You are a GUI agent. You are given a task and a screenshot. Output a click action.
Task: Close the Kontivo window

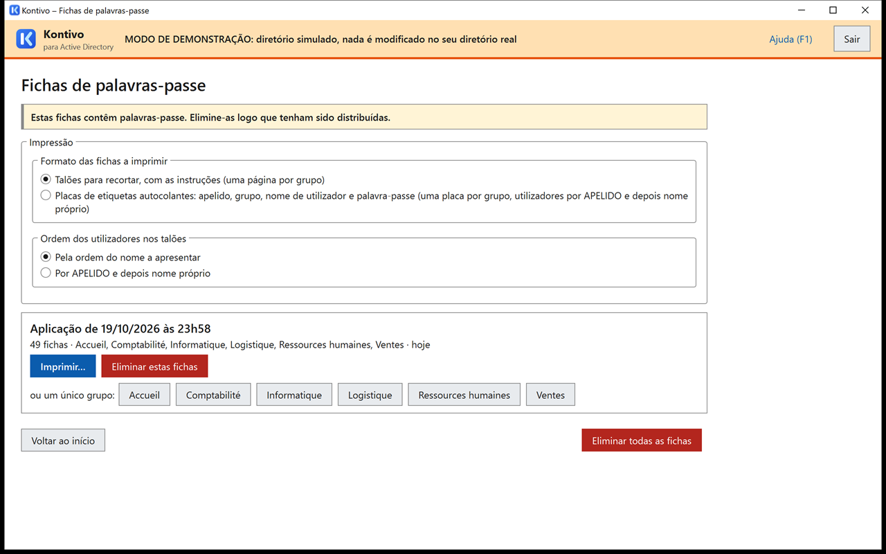[865, 10]
